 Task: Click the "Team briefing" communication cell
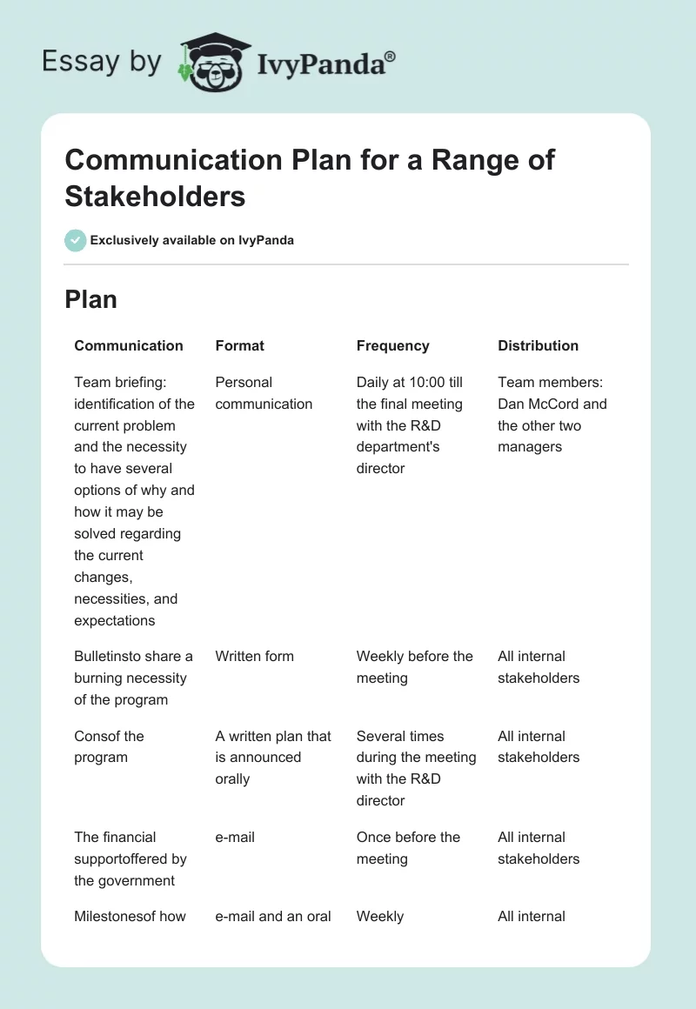(x=134, y=501)
